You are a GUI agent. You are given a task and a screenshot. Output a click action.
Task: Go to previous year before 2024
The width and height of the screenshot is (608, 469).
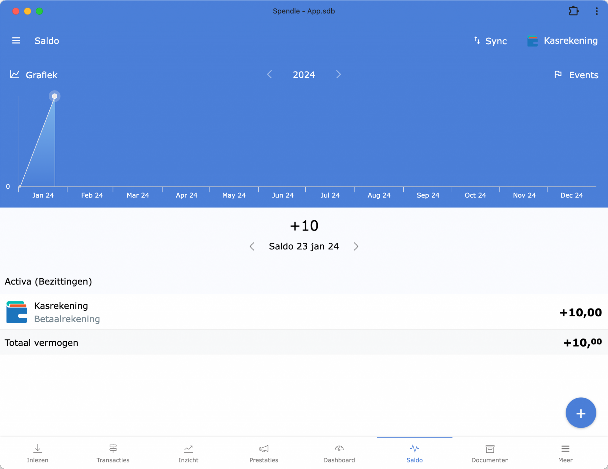point(269,74)
